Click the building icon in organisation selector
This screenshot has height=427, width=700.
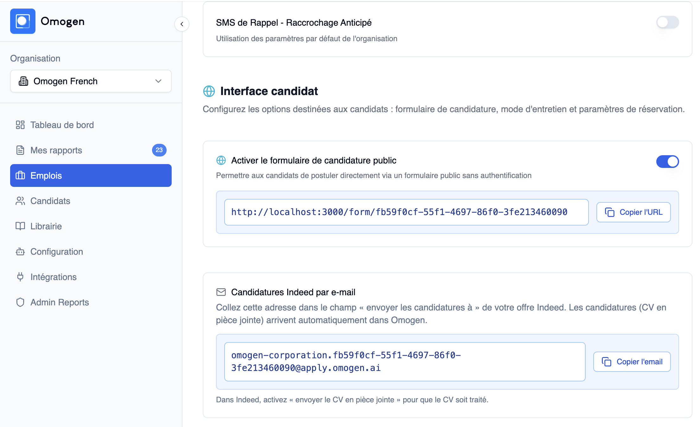pyautogui.click(x=23, y=81)
